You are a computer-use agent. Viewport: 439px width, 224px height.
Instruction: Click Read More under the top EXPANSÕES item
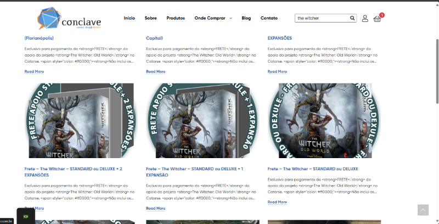point(277,72)
